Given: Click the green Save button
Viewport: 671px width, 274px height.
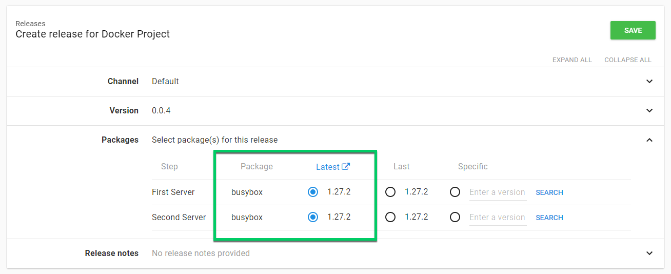Looking at the screenshot, I should pos(633,30).
